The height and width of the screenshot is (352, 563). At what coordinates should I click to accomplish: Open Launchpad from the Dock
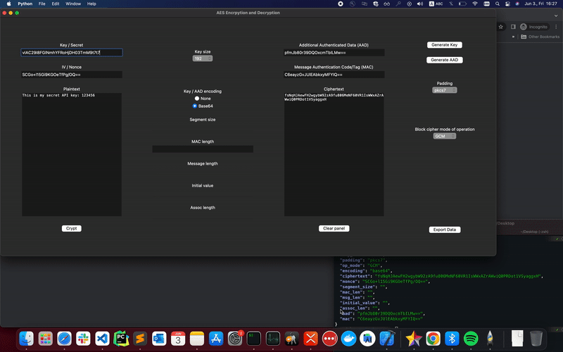46,339
